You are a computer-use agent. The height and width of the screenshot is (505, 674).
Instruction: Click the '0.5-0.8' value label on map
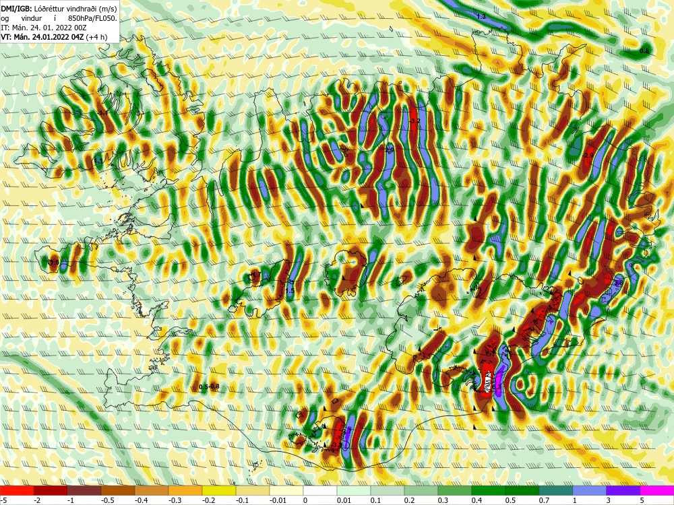click(210, 386)
